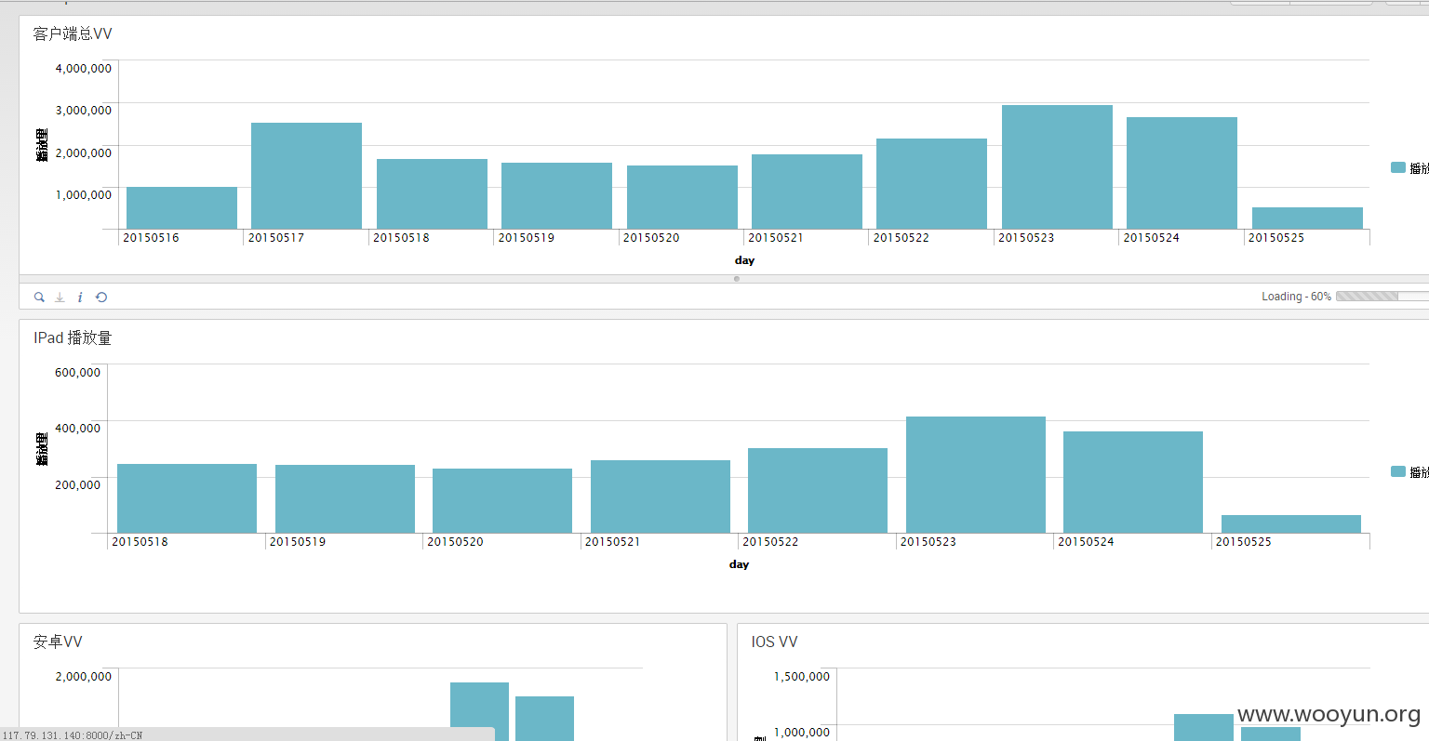The height and width of the screenshot is (741, 1429).
Task: Open the search magnifier icon under 客户端总VV
Action: pyautogui.click(x=39, y=297)
